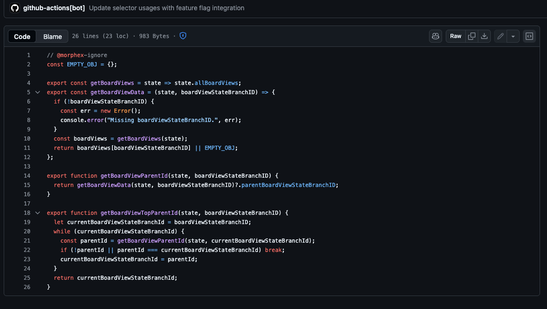Open more edit options dropdown
547x309 pixels.
[513, 36]
